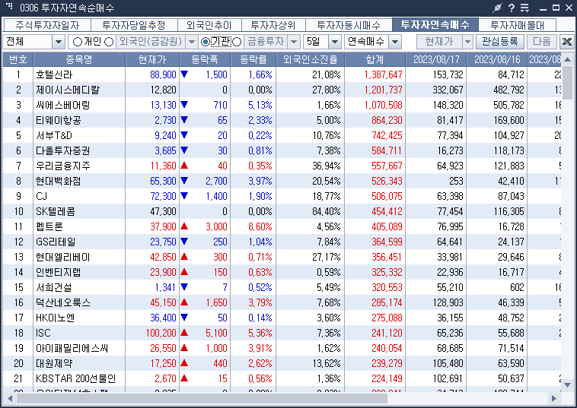Screen dimensions: 577x408
Task: Select the 티웨이항공 stock name
Action: tap(59, 120)
